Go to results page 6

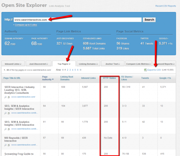pyautogui.click(x=78, y=70)
